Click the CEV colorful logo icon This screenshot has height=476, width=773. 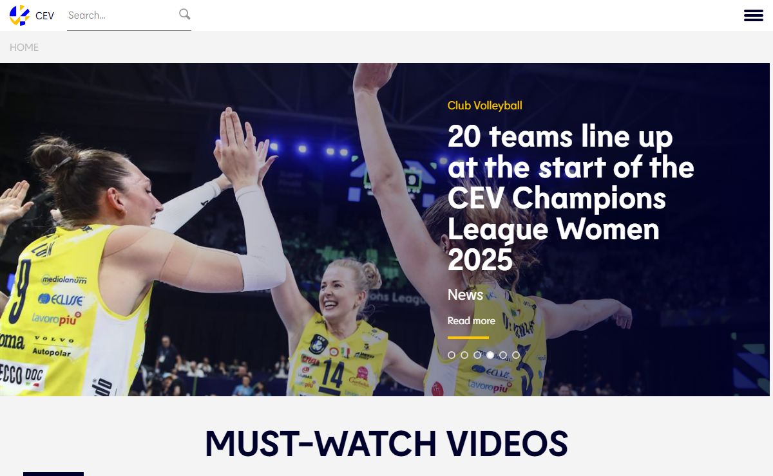19,15
